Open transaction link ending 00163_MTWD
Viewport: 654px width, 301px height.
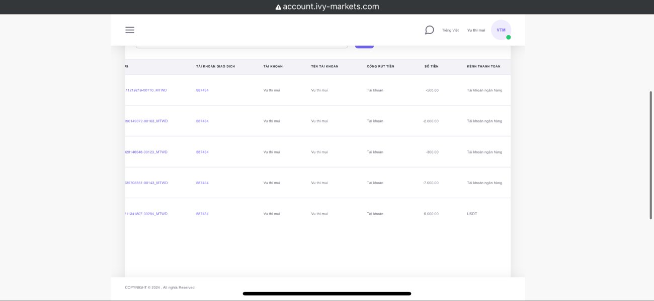click(x=146, y=121)
